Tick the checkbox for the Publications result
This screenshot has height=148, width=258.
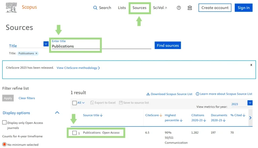[75, 133]
